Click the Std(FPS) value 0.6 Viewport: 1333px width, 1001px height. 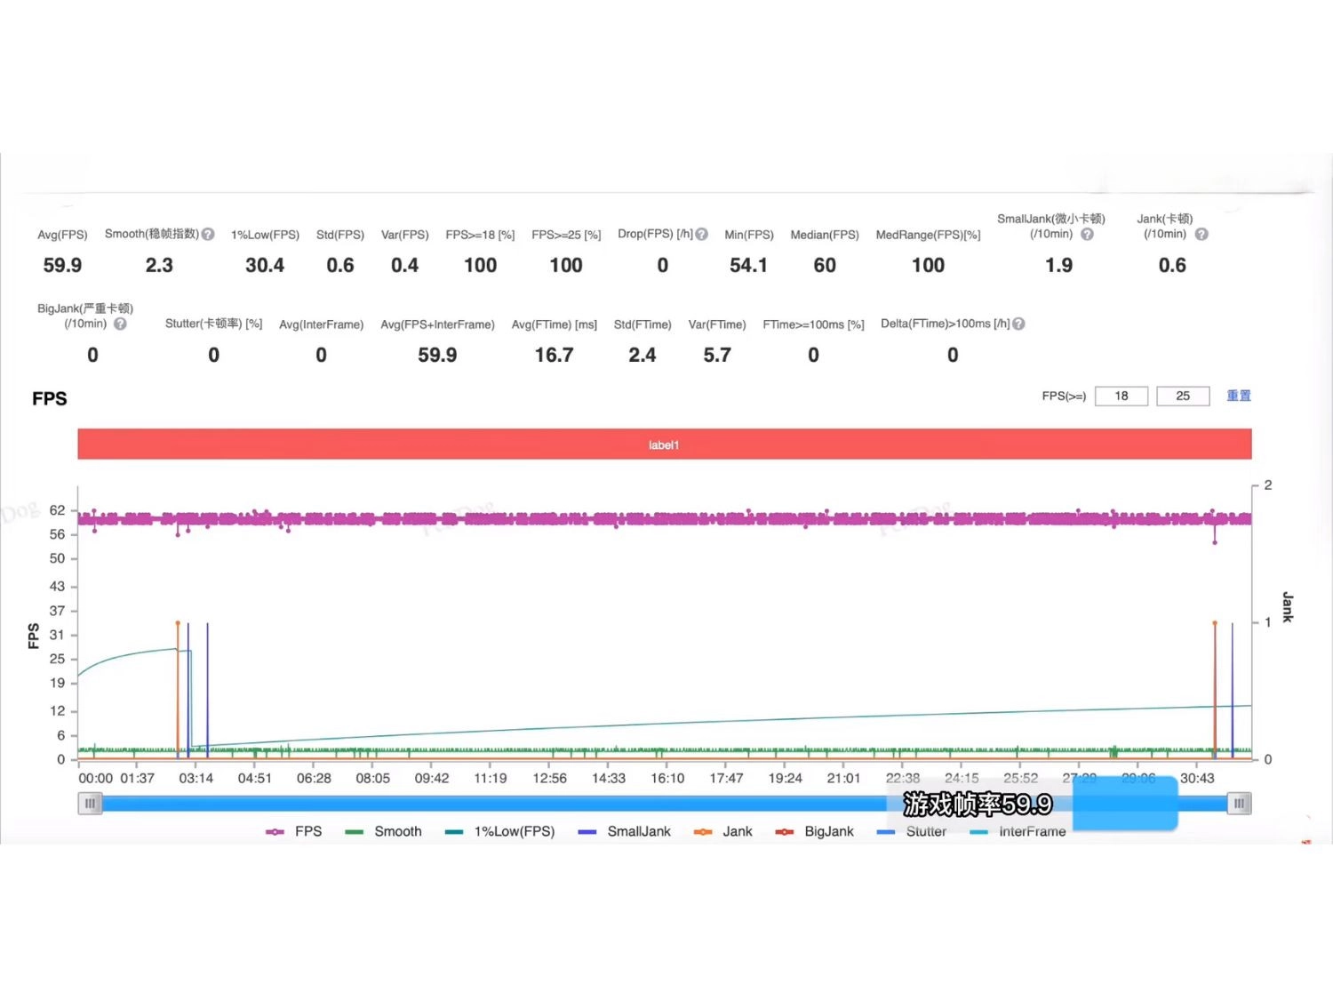pyautogui.click(x=340, y=266)
